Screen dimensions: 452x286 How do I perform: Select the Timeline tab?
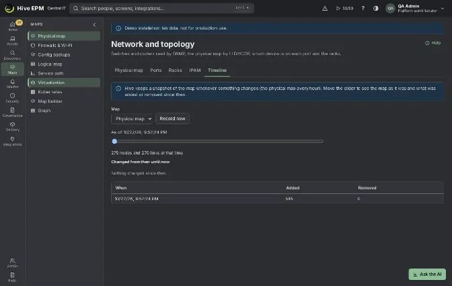(x=217, y=70)
